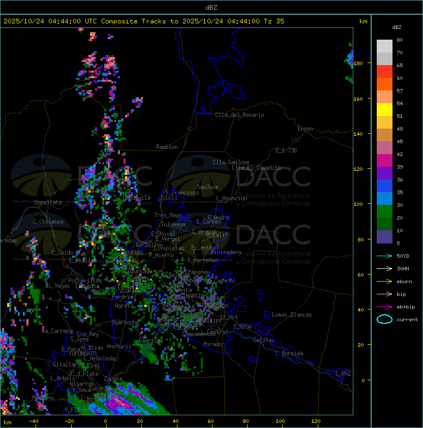Click the 'Capdevila' map label
Image resolution: width=423 pixels, height=428 pixels.
point(137,198)
